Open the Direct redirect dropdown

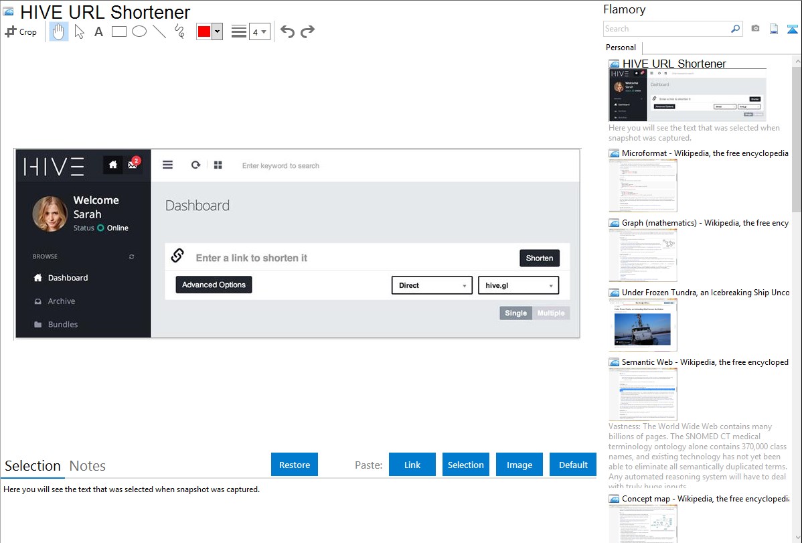click(432, 285)
